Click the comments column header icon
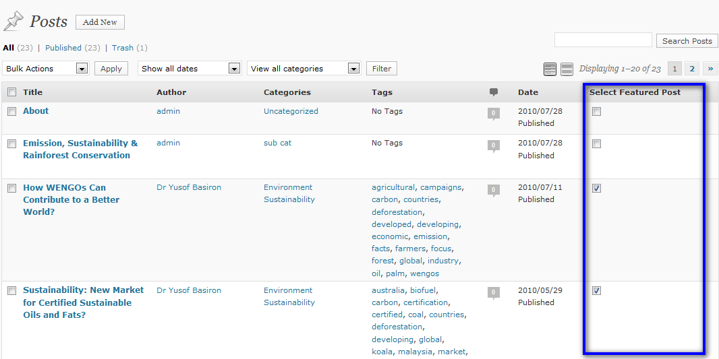The height and width of the screenshot is (359, 719). (494, 92)
